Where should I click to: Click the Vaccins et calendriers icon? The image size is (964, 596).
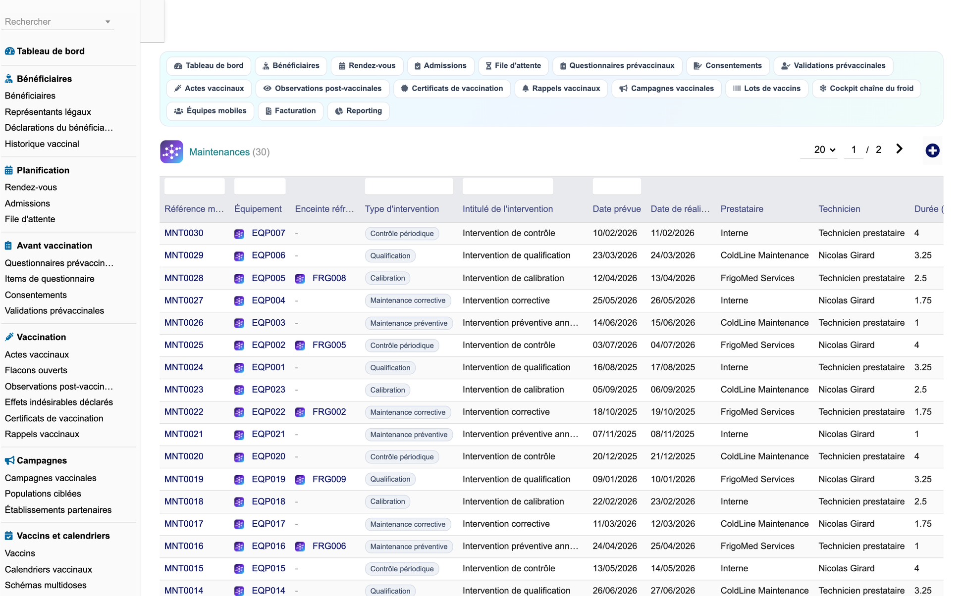(x=9, y=536)
